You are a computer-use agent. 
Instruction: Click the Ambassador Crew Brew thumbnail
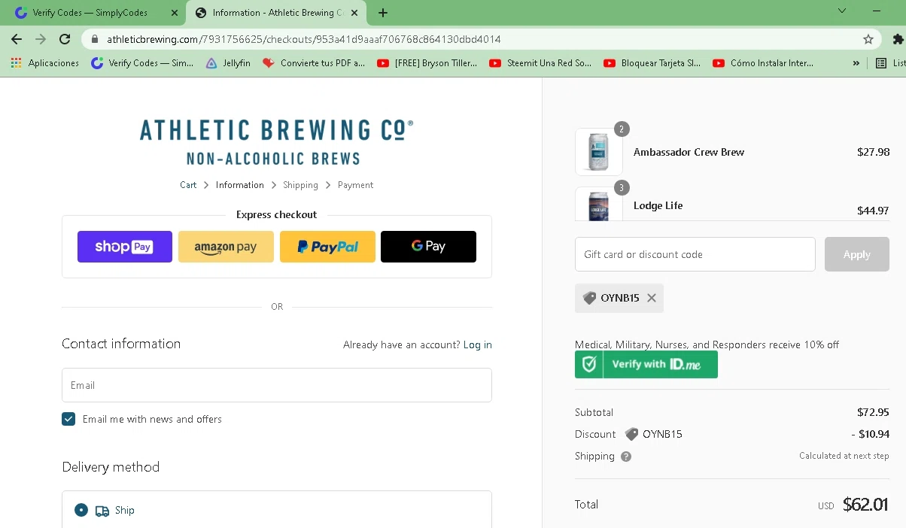(599, 152)
